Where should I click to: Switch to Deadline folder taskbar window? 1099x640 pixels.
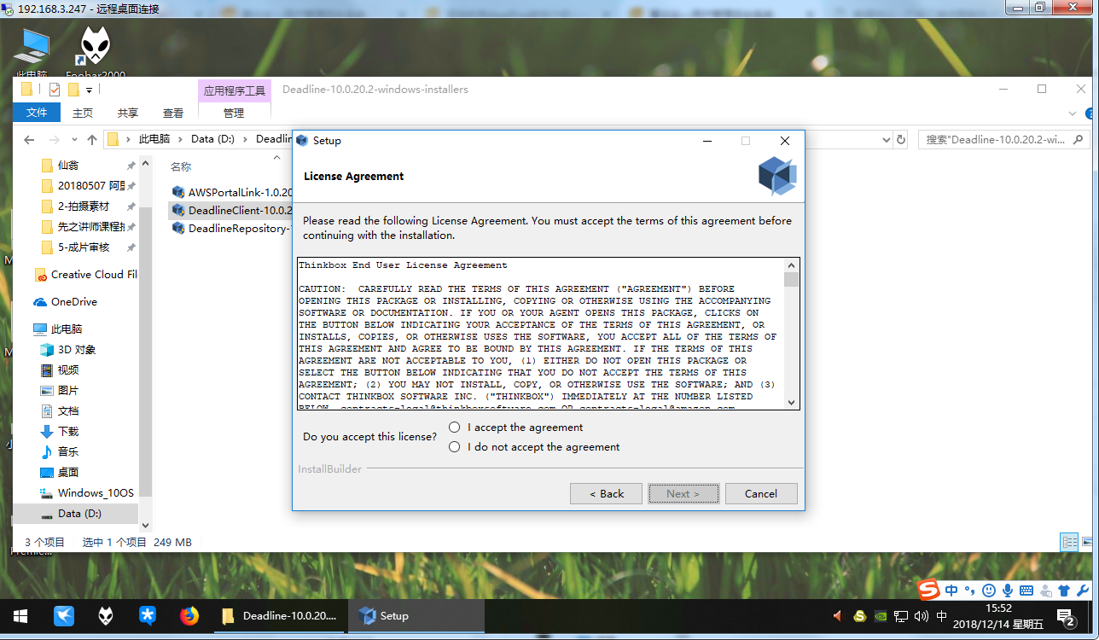[x=279, y=616]
